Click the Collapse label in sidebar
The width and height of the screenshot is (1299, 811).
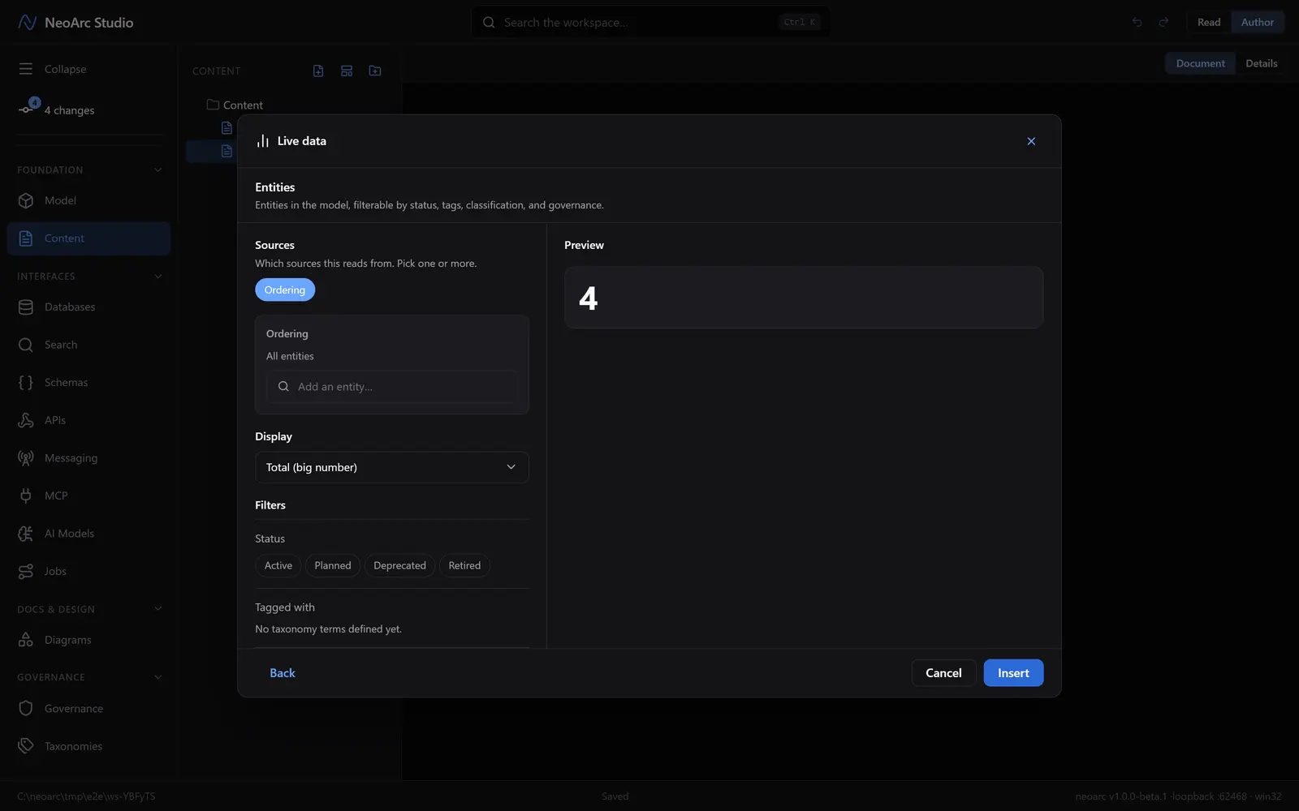pos(65,69)
